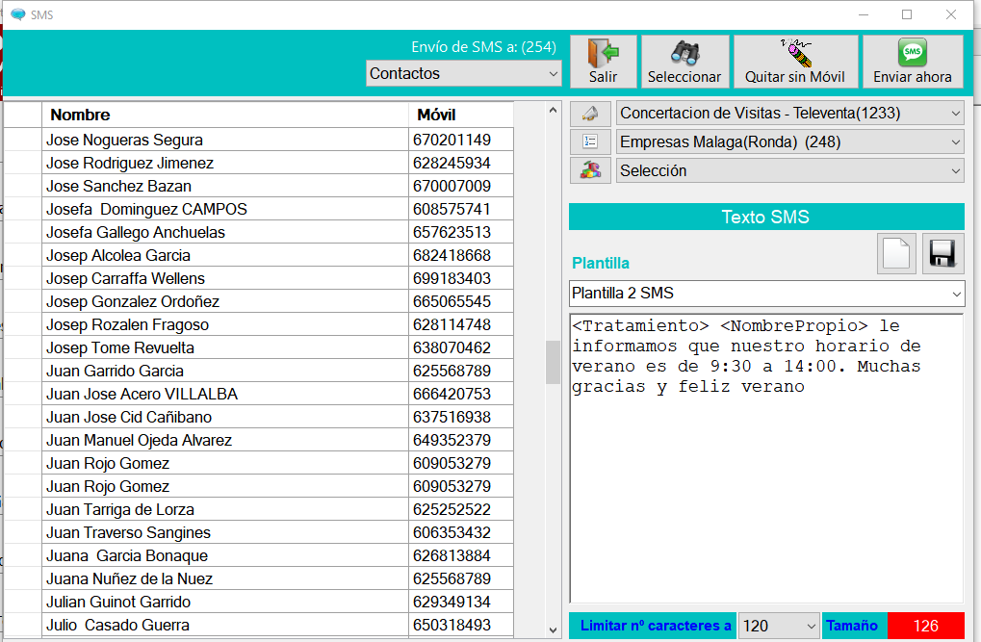Image resolution: width=981 pixels, height=642 pixels.
Task: Click the Quitar sin Móvil button
Action: 795,62
